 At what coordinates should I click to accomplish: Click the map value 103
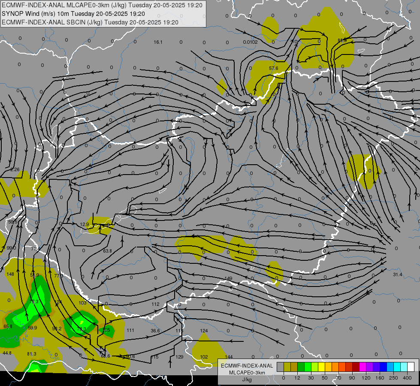coord(82,303)
